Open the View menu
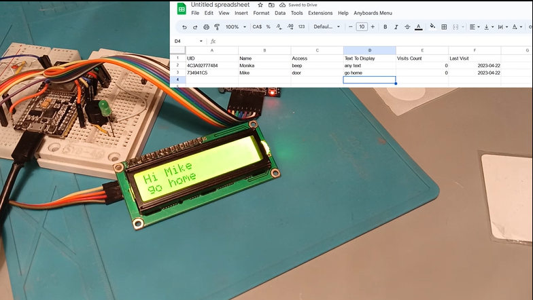This screenshot has width=533, height=300. (x=224, y=13)
